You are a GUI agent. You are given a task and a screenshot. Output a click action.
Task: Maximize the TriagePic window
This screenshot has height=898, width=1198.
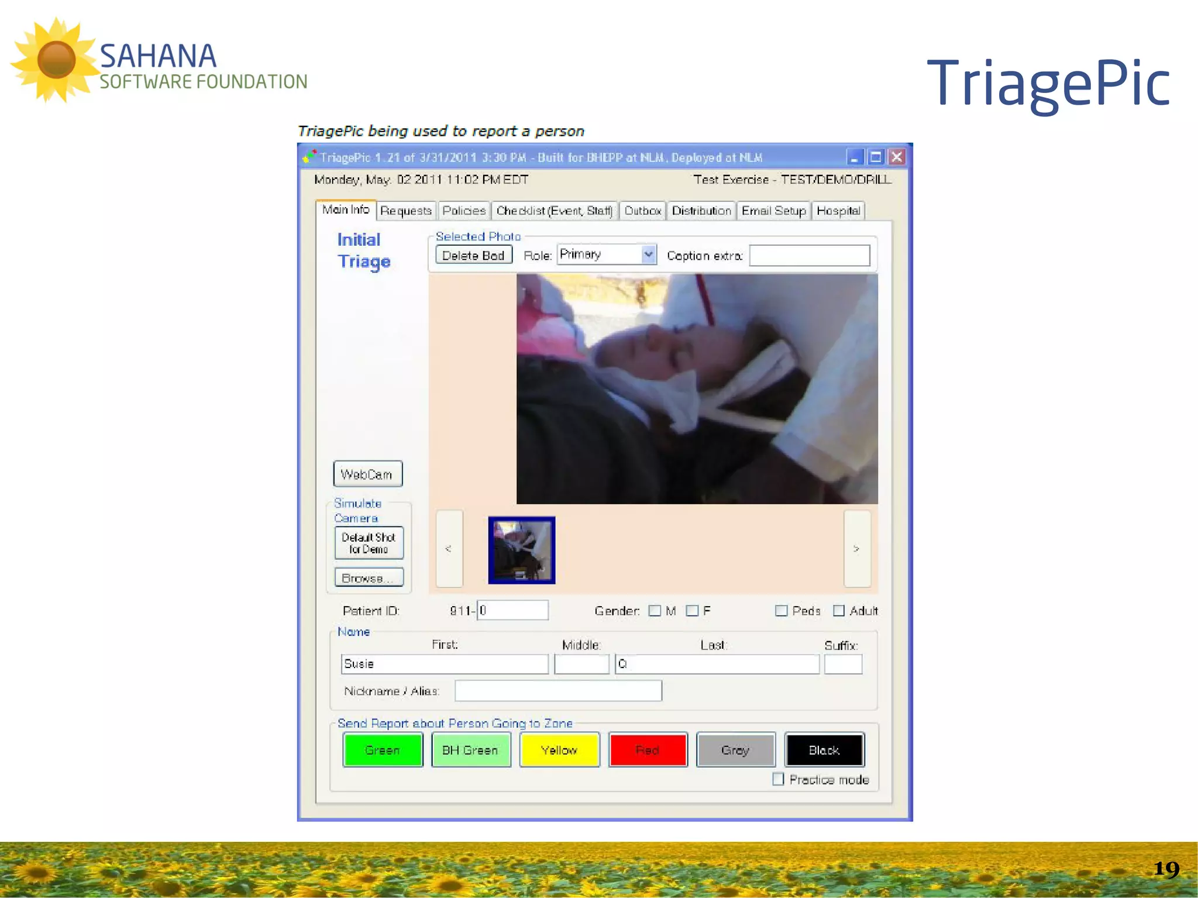tap(876, 157)
